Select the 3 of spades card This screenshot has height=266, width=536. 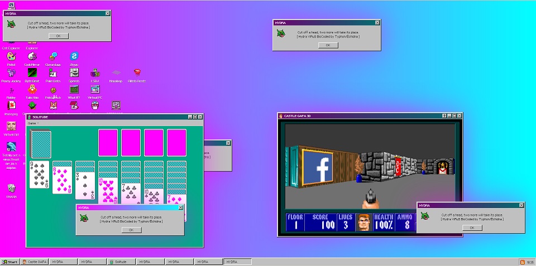click(85, 185)
